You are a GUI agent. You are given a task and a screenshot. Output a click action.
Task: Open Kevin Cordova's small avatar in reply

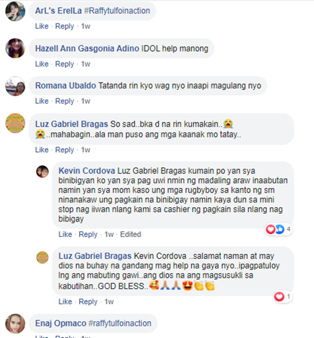(42, 172)
